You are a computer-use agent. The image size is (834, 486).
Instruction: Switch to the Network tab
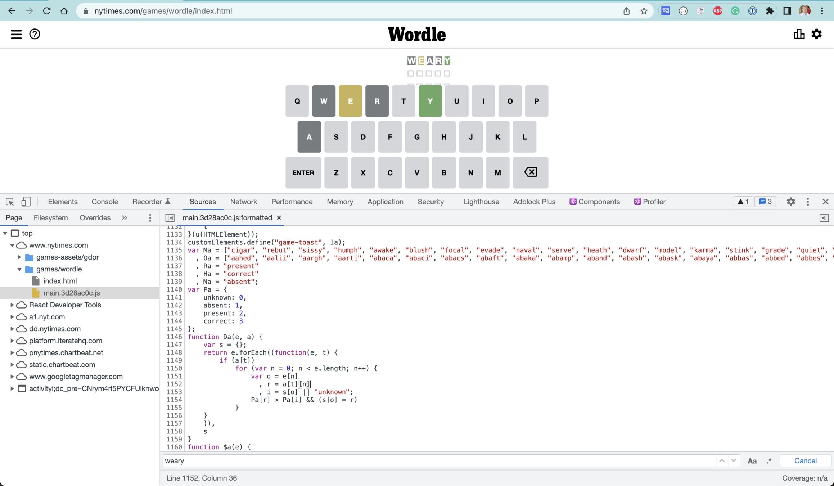[243, 202]
